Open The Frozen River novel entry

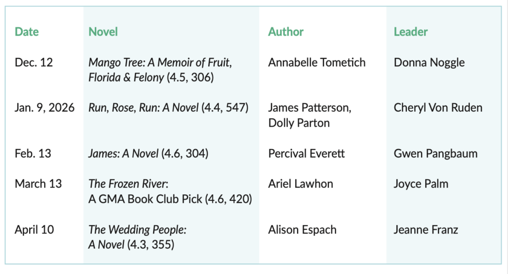pyautogui.click(x=128, y=184)
